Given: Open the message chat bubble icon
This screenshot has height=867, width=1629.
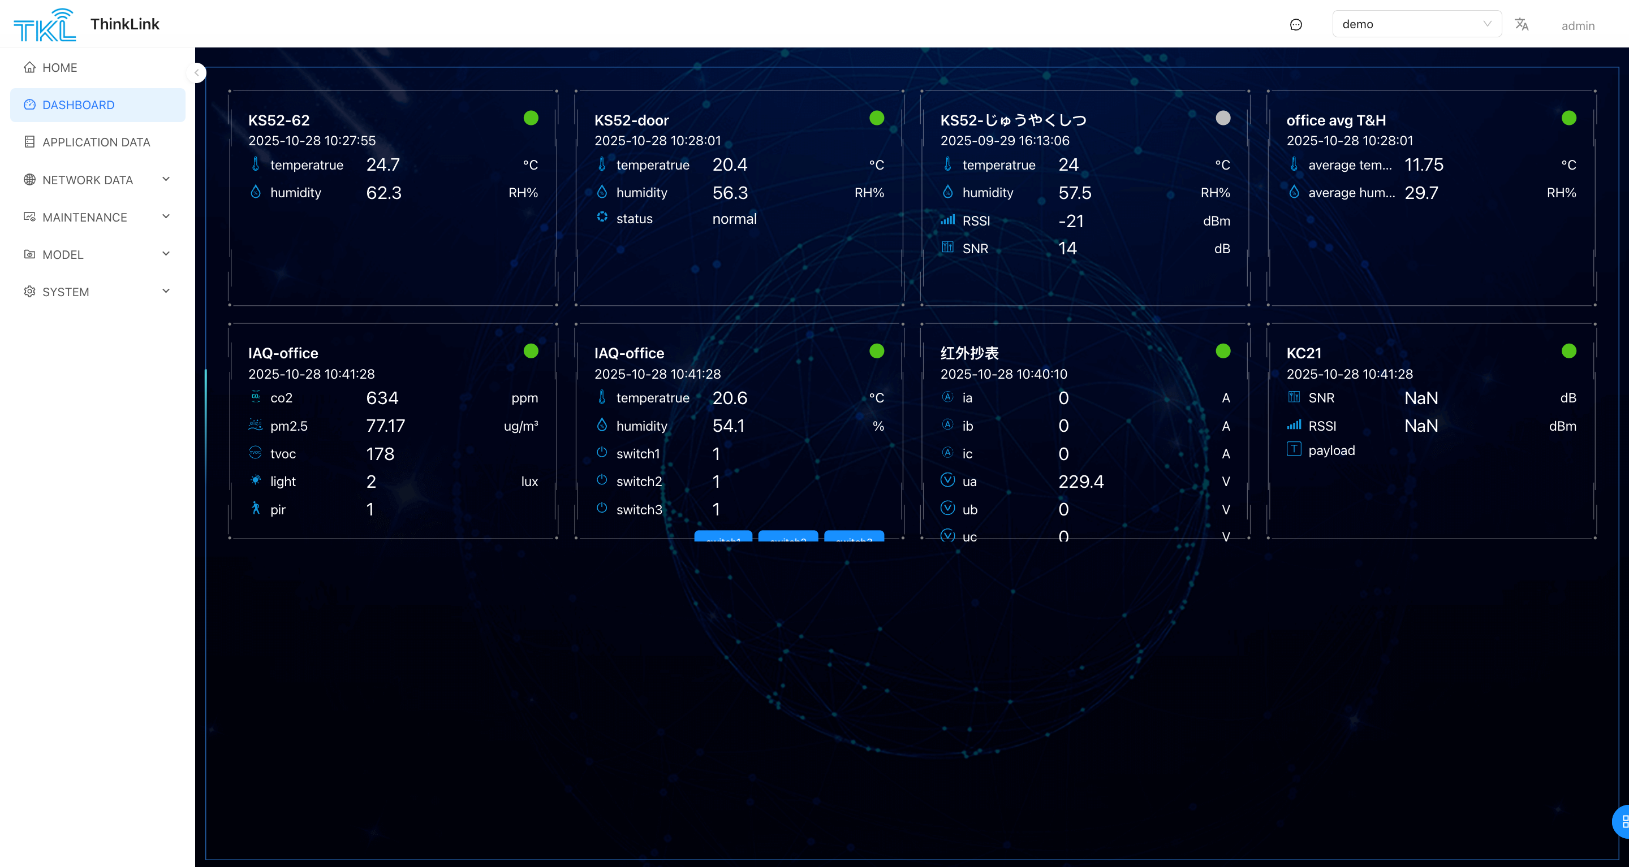Looking at the screenshot, I should click(x=1296, y=25).
